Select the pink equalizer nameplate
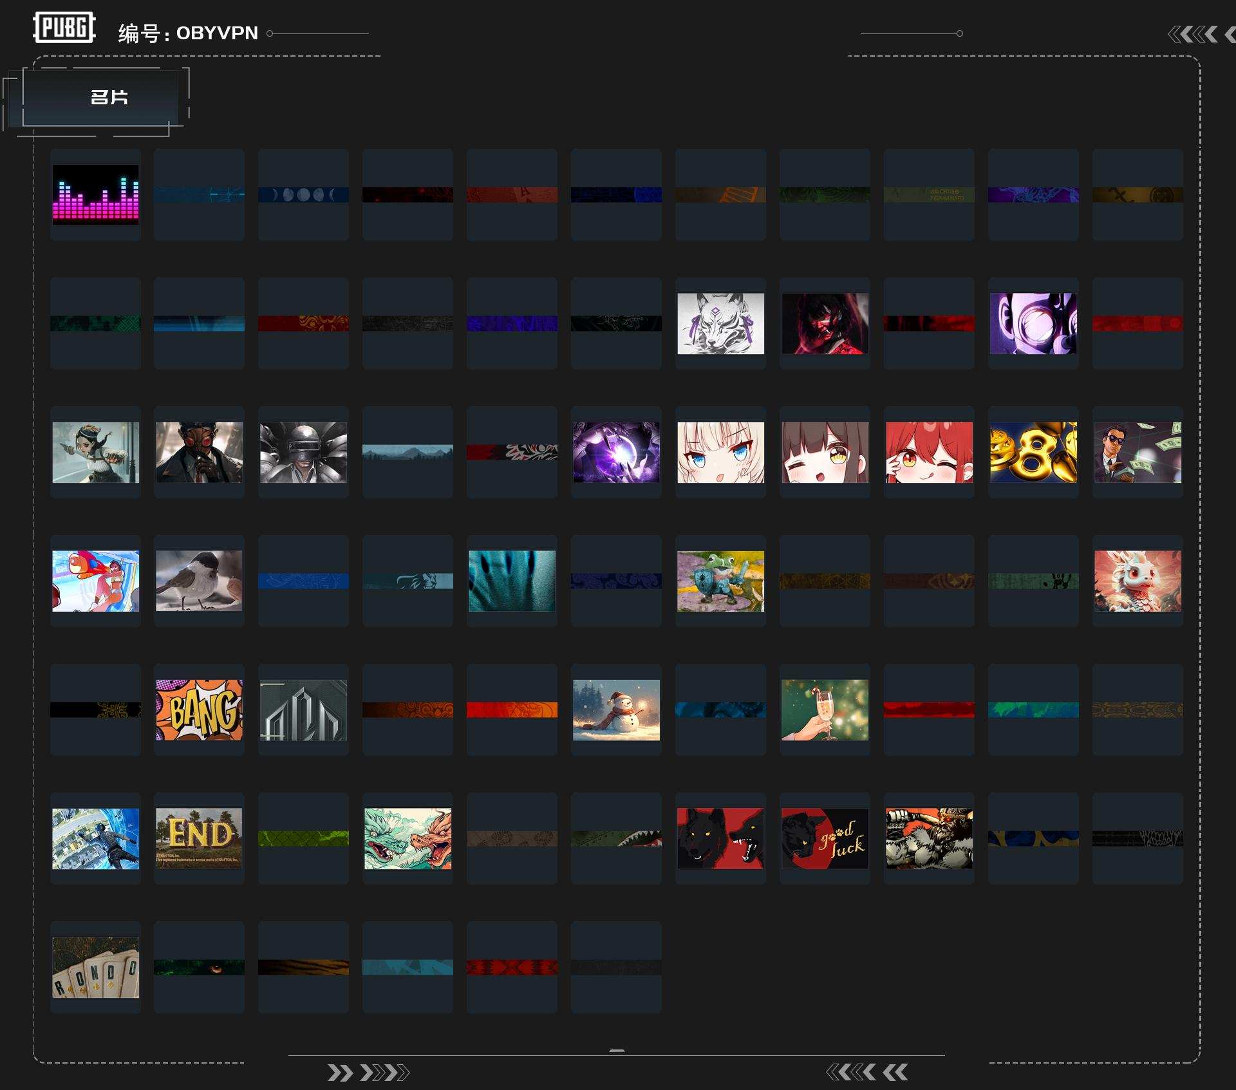 coord(95,194)
